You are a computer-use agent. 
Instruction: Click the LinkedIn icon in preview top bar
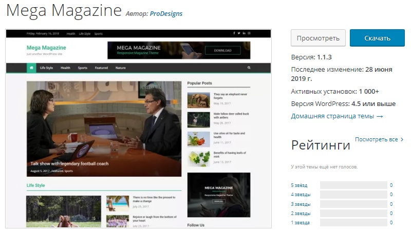pos(244,33)
